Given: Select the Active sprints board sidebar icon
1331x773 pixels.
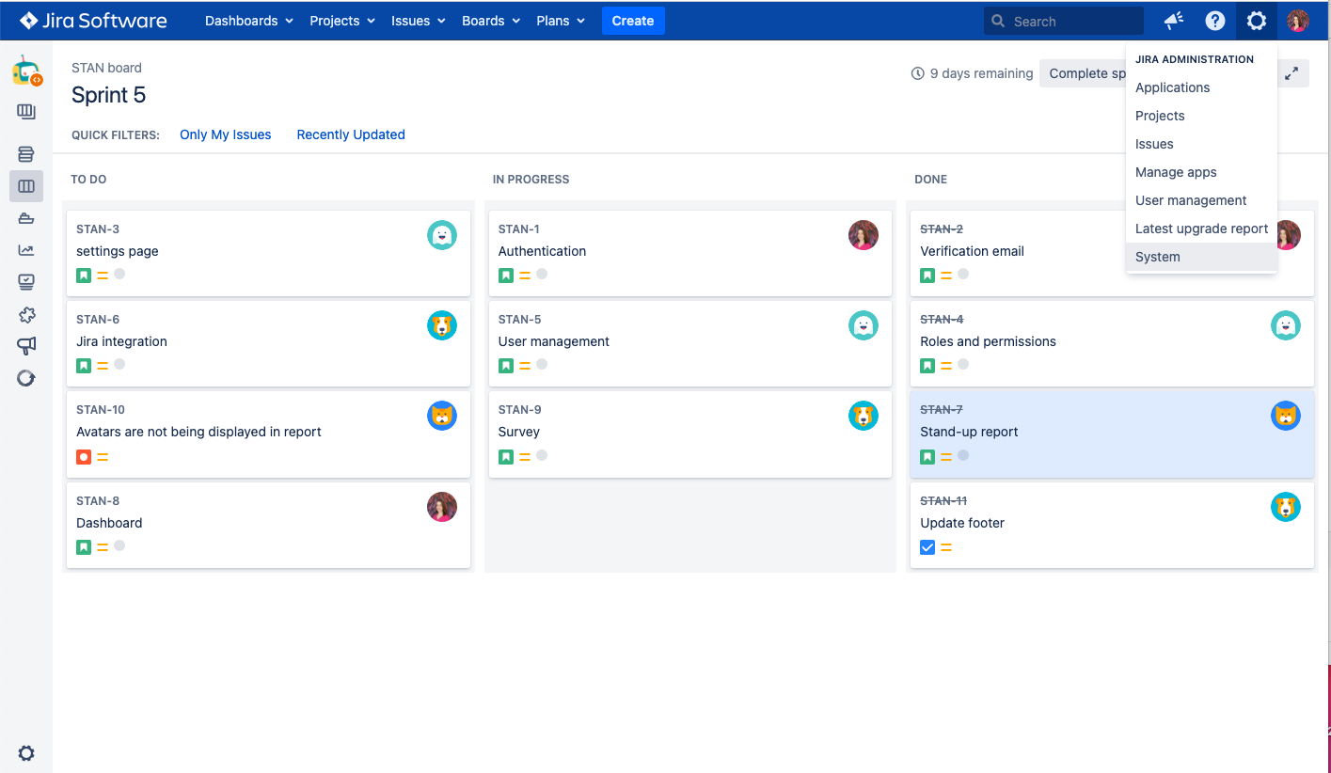Looking at the screenshot, I should (x=26, y=186).
